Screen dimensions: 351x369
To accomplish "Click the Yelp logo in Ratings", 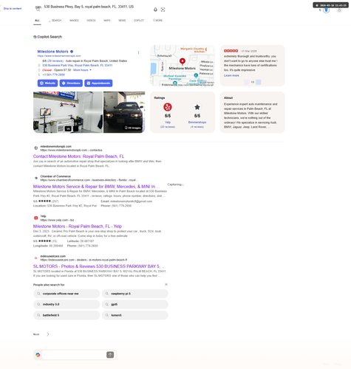I will click(168, 107).
